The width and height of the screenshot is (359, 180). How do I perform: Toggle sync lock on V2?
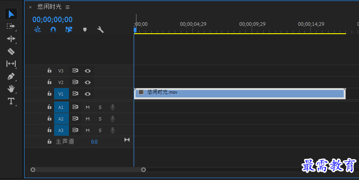[x=75, y=82]
